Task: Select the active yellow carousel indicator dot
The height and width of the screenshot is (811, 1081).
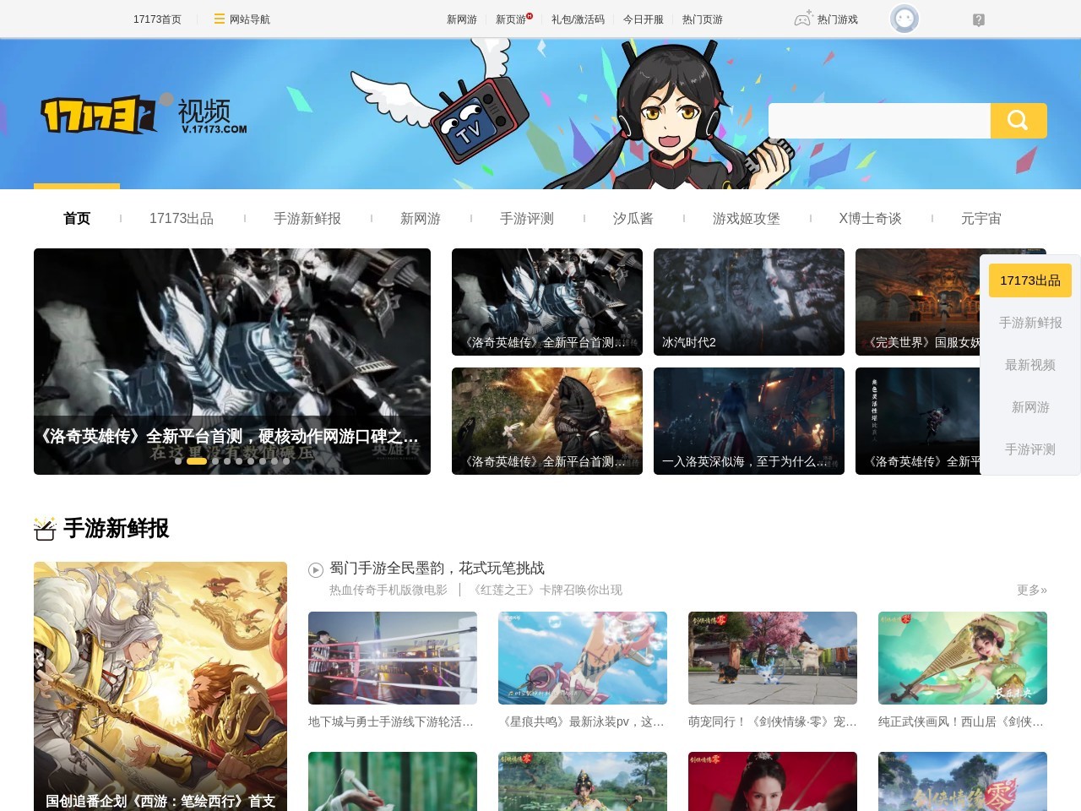Action: click(x=197, y=461)
